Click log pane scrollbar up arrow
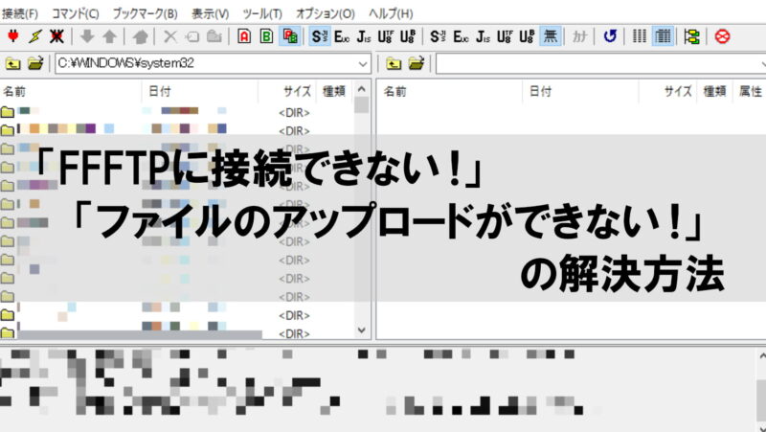The height and width of the screenshot is (432, 766). click(x=761, y=354)
